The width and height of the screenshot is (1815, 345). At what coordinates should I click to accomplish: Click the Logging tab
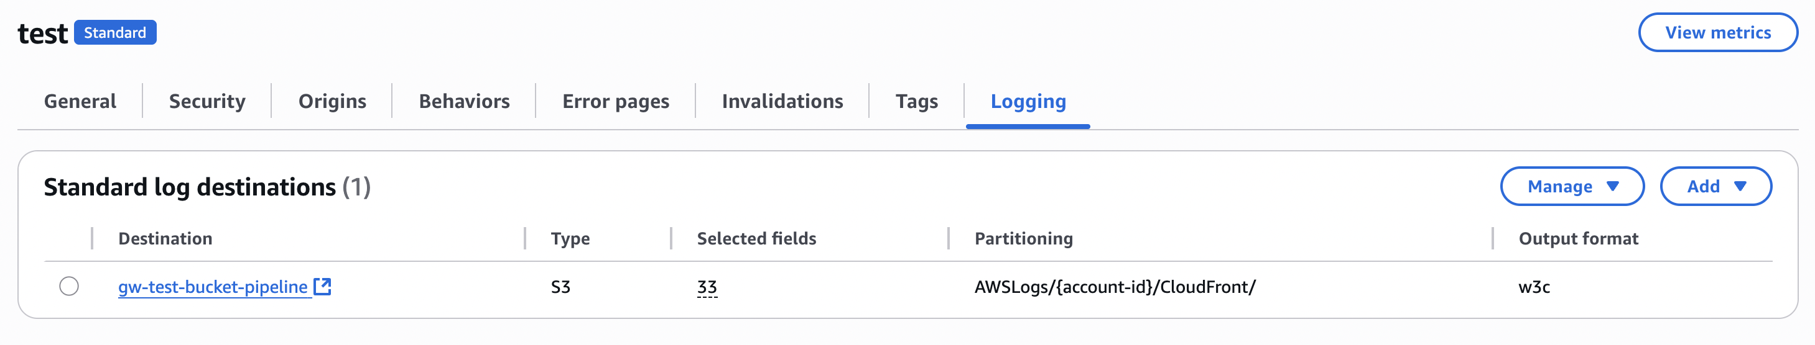pos(1028,101)
